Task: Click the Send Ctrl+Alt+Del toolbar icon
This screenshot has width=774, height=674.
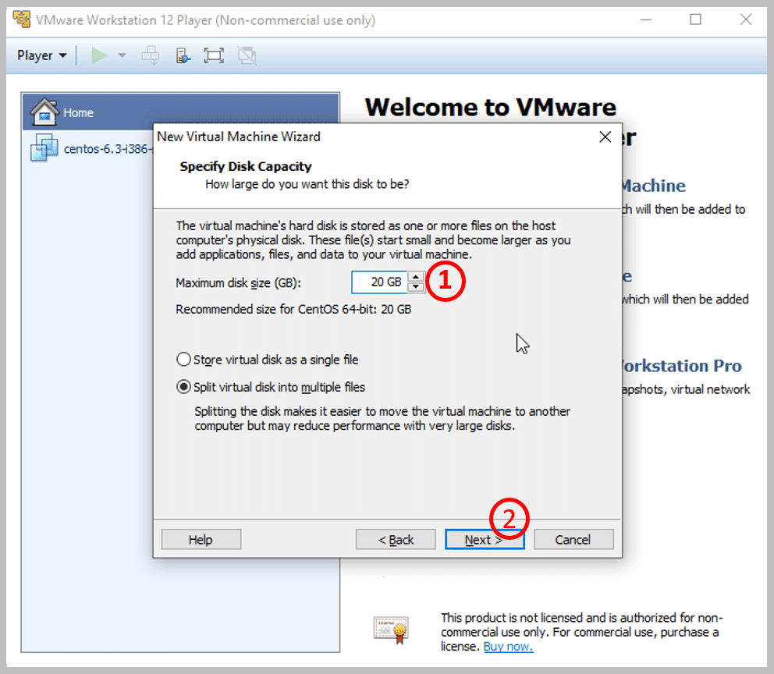Action: coord(151,55)
